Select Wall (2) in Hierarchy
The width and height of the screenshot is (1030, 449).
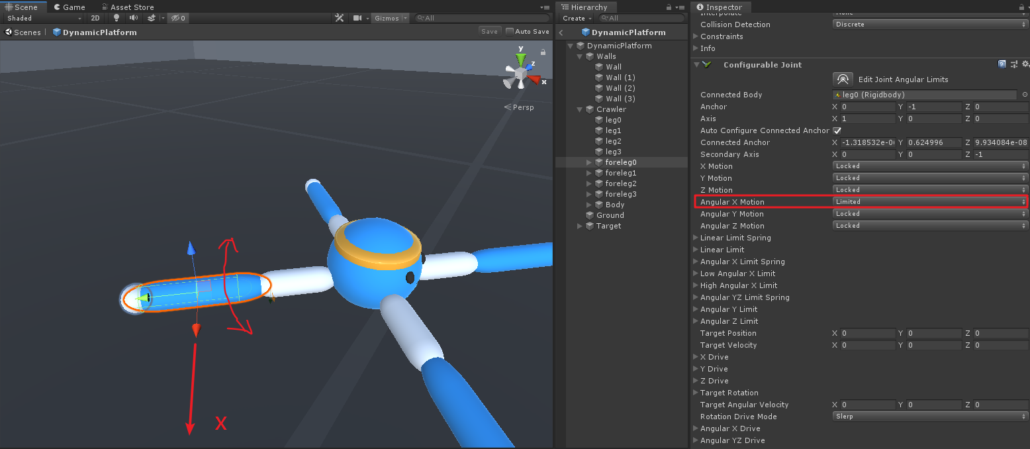[x=620, y=88]
